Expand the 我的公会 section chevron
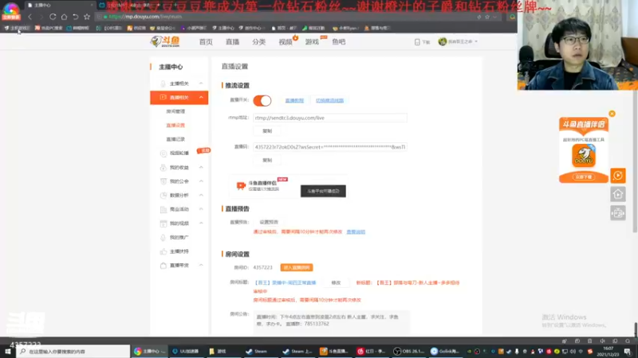 click(201, 181)
